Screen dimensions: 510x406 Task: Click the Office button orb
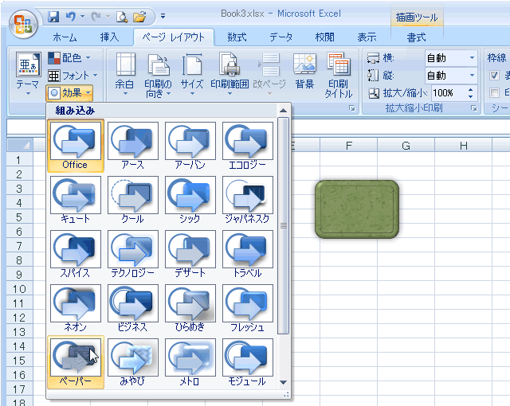click(x=23, y=25)
